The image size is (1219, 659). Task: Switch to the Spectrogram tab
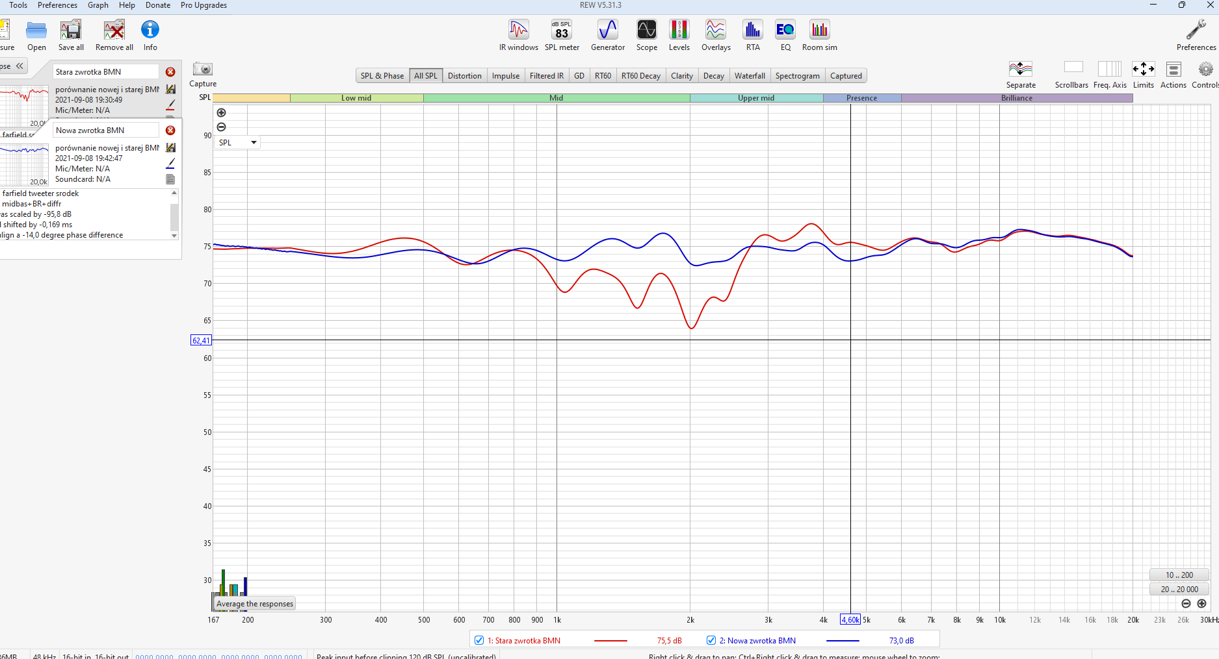(798, 76)
